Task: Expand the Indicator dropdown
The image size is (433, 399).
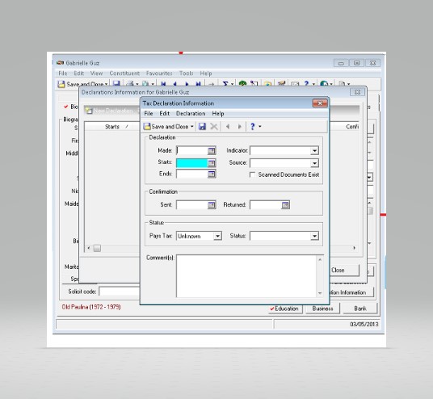Action: [x=314, y=151]
